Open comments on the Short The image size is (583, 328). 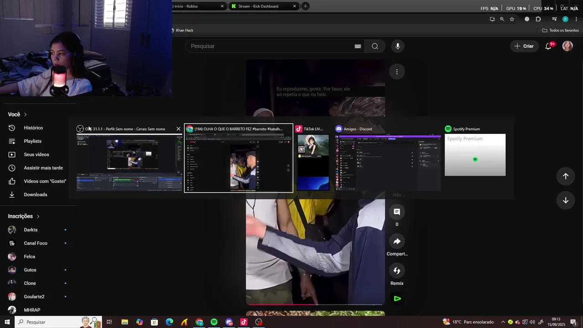[x=397, y=212]
